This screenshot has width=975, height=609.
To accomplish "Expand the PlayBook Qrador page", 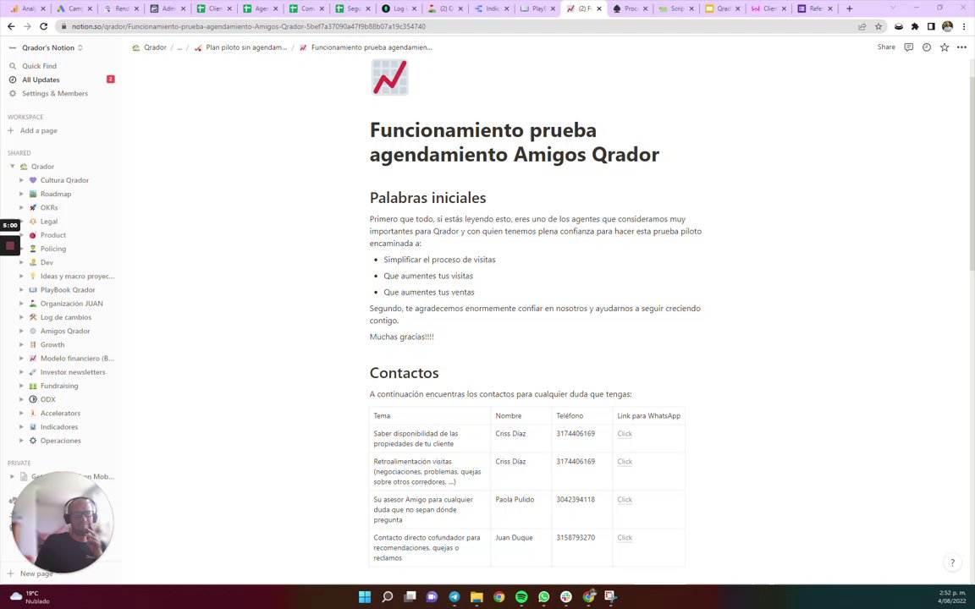I will pyautogui.click(x=21, y=289).
